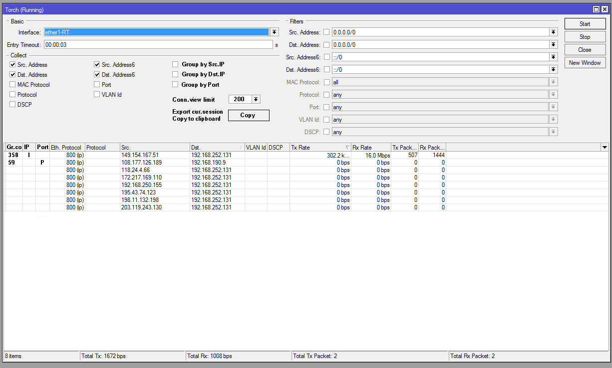Toggle the Dst. Address filter invert checkbox
The width and height of the screenshot is (612, 368).
pyautogui.click(x=326, y=44)
